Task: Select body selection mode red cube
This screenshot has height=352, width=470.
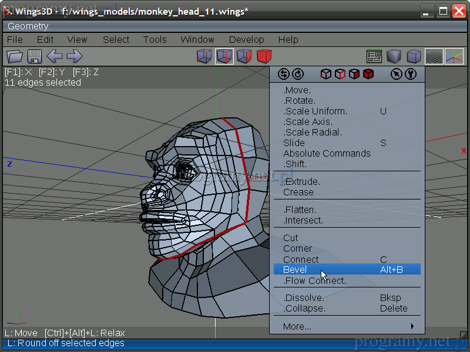Action: point(264,56)
